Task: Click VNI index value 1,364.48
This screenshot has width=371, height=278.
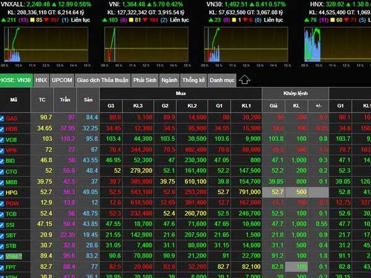Action: point(134,4)
